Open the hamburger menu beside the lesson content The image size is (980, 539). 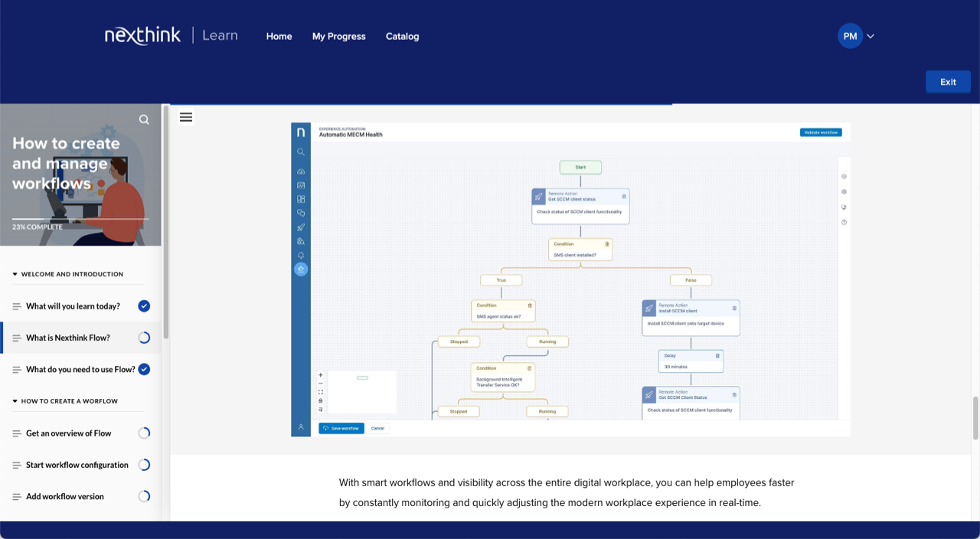coord(186,116)
